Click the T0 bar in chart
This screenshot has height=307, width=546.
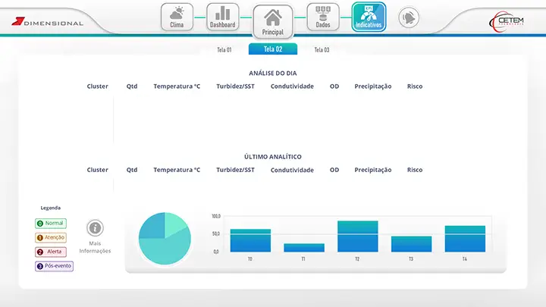250,240
